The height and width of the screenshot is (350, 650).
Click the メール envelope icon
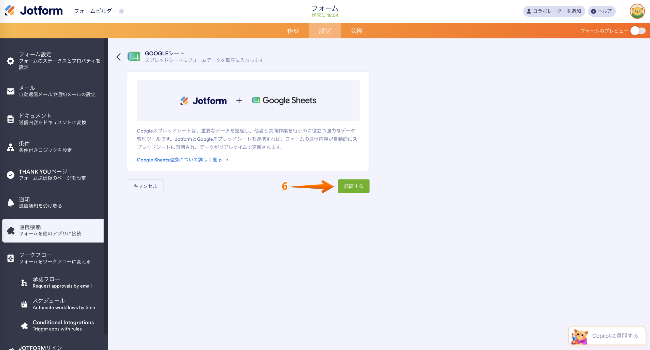[x=10, y=91]
